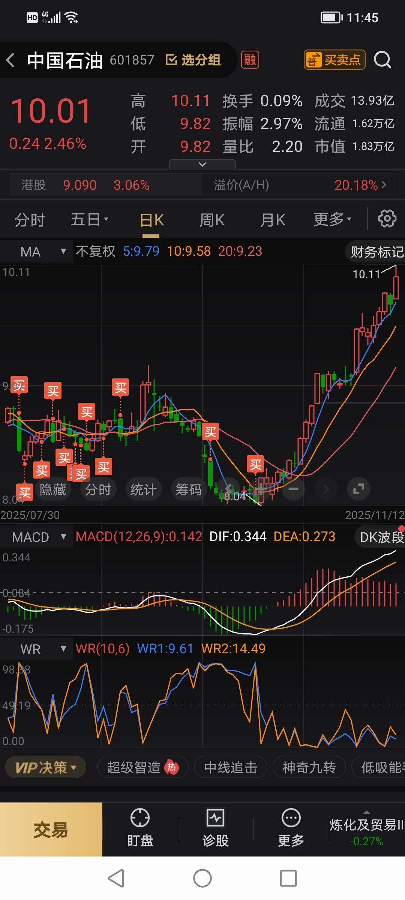Tap the 隐藏 button on the chart
Screen dimensions: 405x900
pos(53,489)
